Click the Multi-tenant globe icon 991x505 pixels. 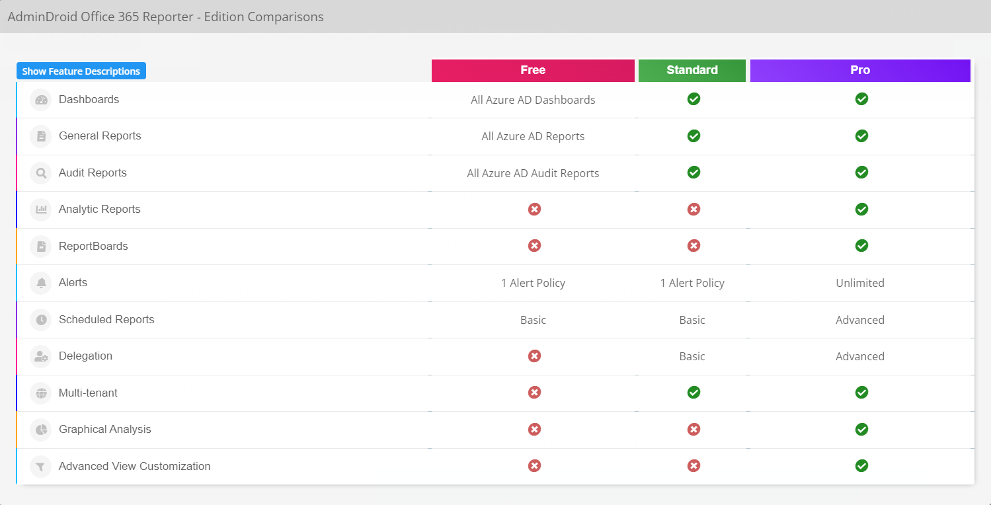41,393
